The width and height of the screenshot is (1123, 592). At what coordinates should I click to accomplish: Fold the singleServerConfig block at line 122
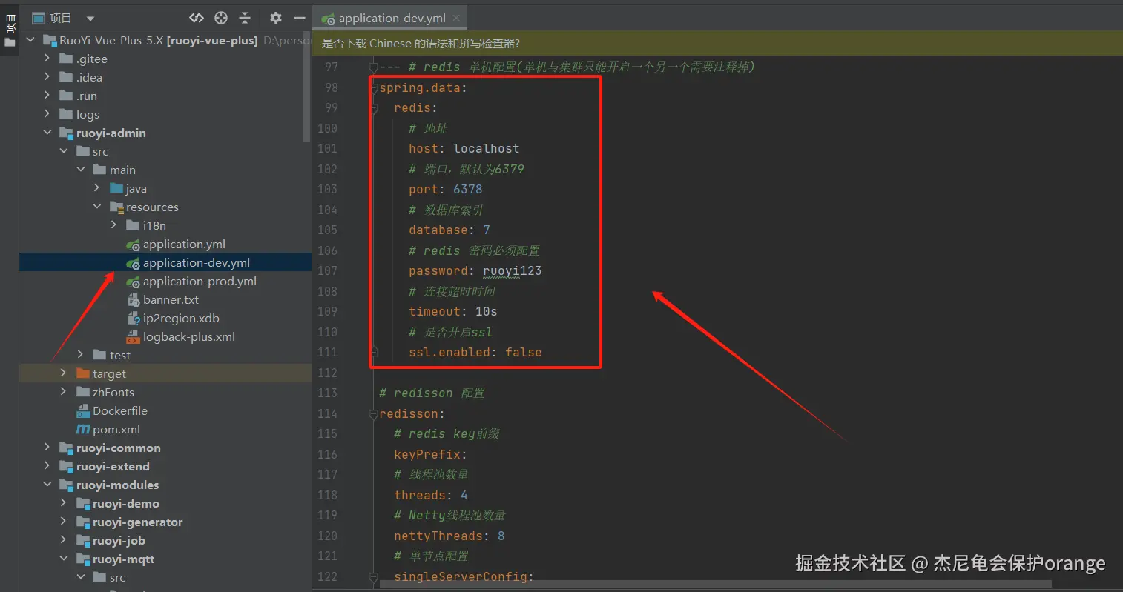point(374,577)
